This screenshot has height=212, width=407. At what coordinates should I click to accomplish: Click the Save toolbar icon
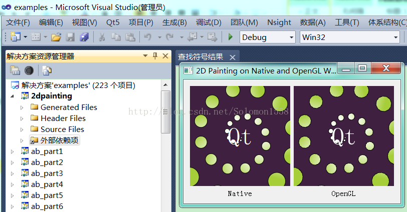[70, 37]
